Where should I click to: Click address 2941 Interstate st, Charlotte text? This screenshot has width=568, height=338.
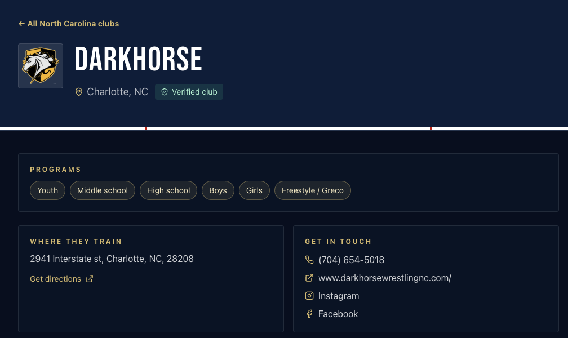coord(112,259)
